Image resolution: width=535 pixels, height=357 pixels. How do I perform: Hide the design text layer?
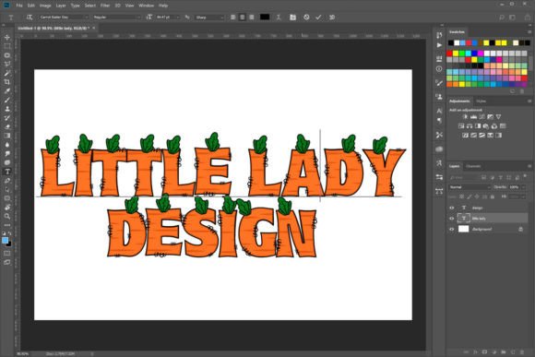click(x=452, y=208)
